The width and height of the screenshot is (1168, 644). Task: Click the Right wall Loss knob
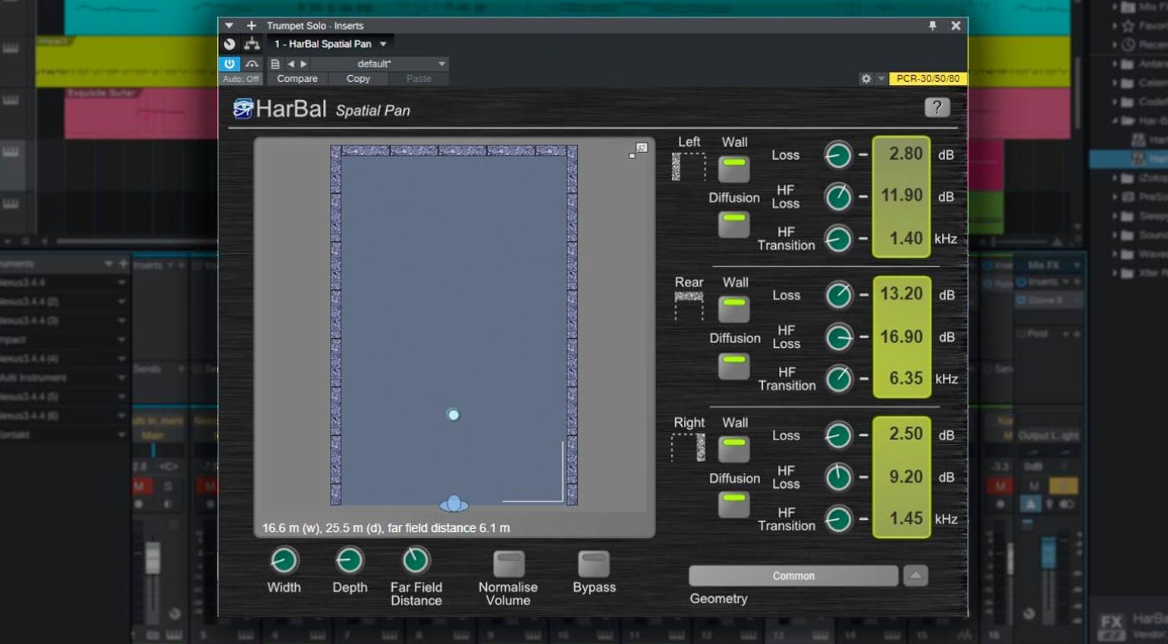point(838,436)
